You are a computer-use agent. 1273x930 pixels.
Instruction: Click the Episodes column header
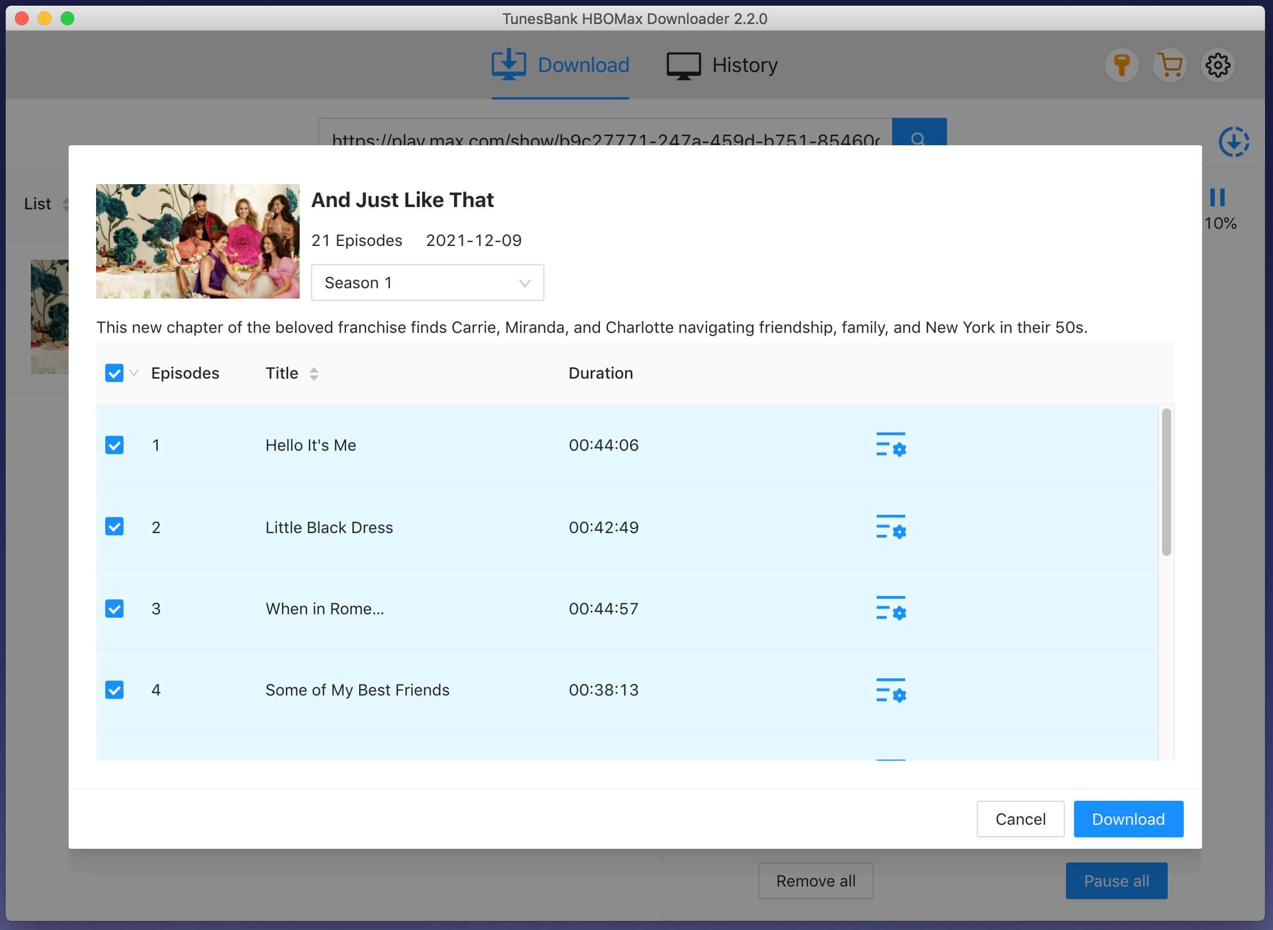click(185, 373)
